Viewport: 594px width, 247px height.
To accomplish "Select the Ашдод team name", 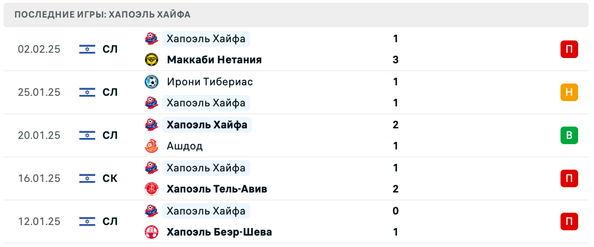I will tap(185, 146).
